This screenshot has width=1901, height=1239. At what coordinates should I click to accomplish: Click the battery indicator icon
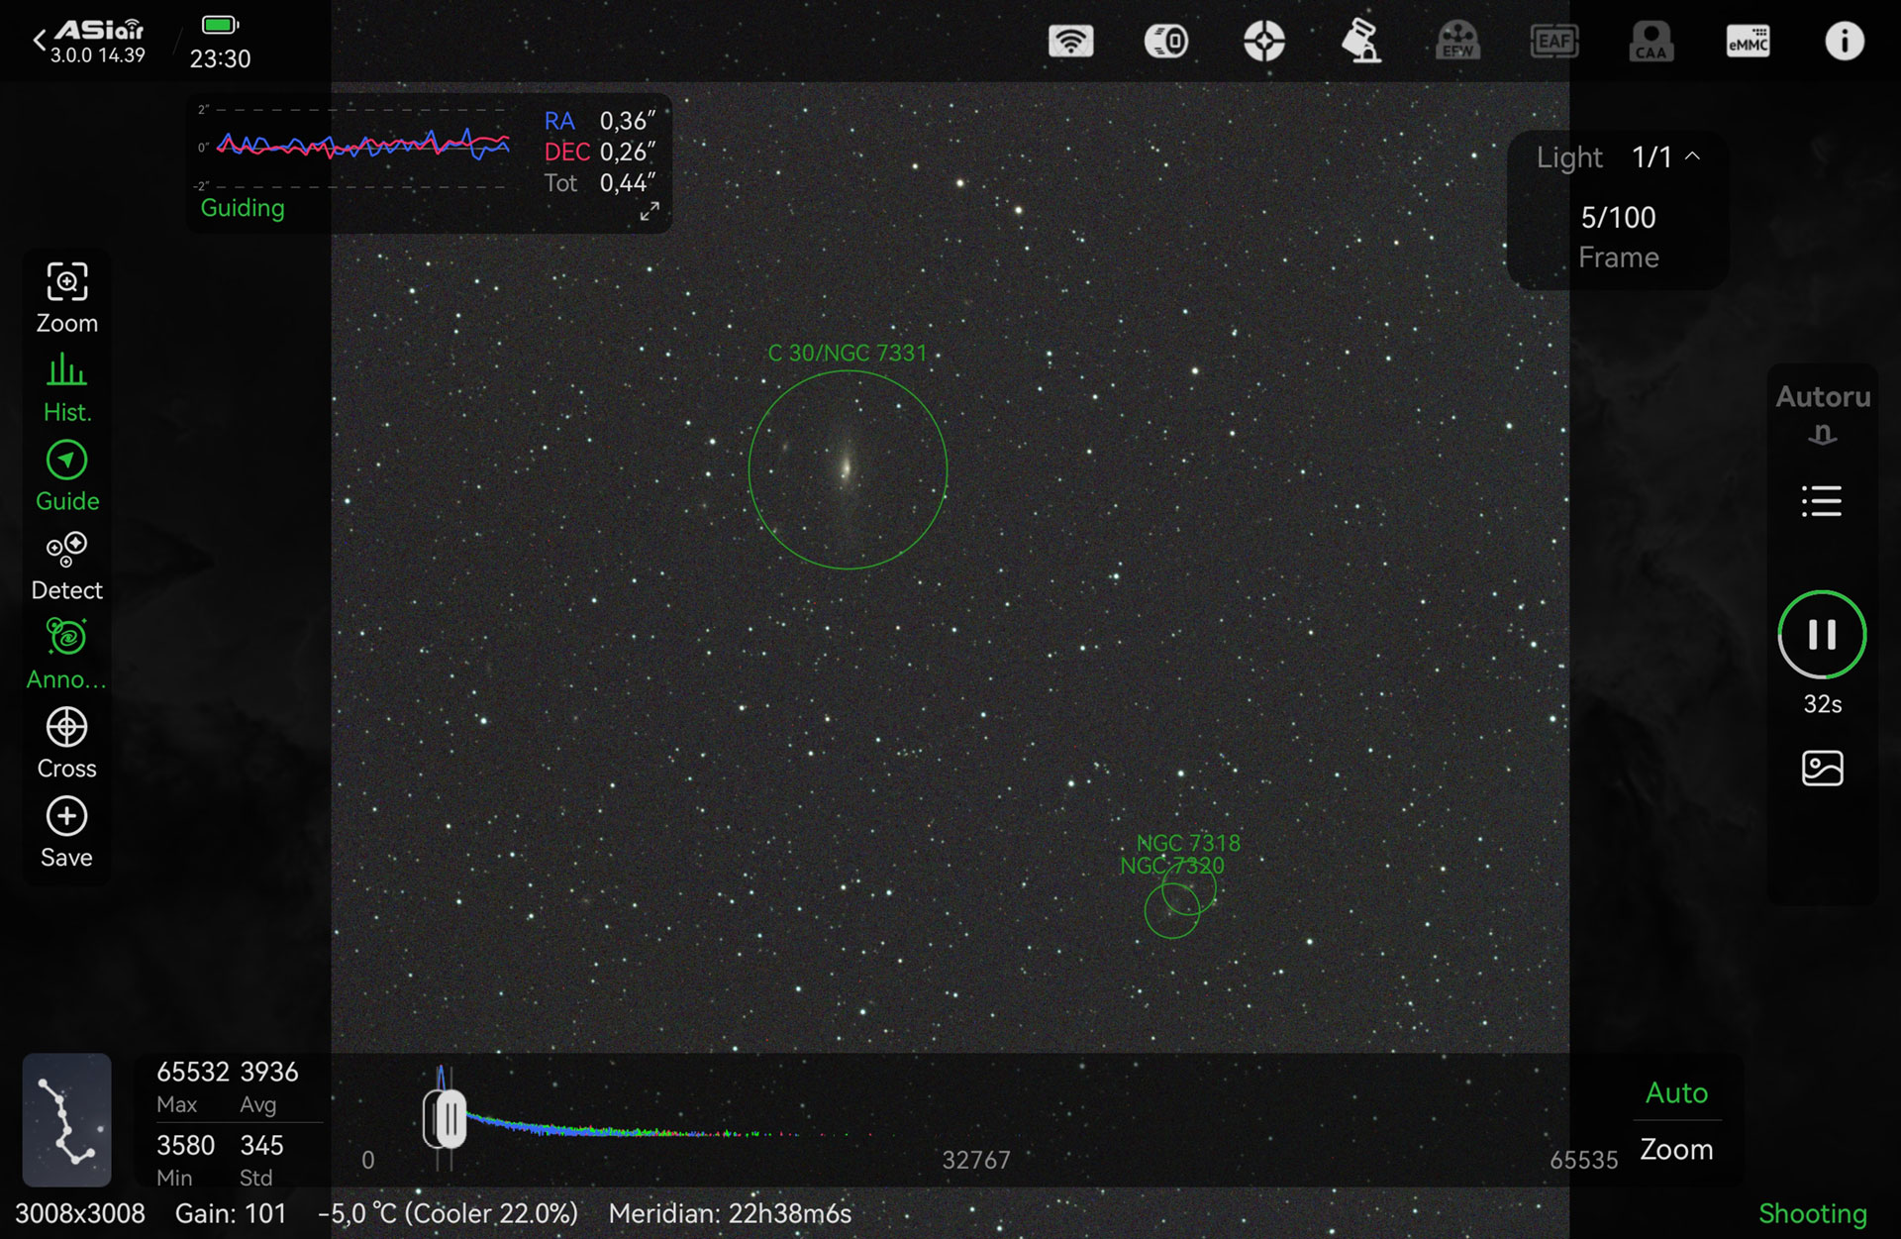click(x=220, y=25)
